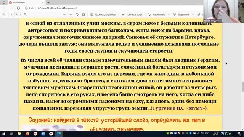Click the Bluetooth tray icon

(191, 133)
